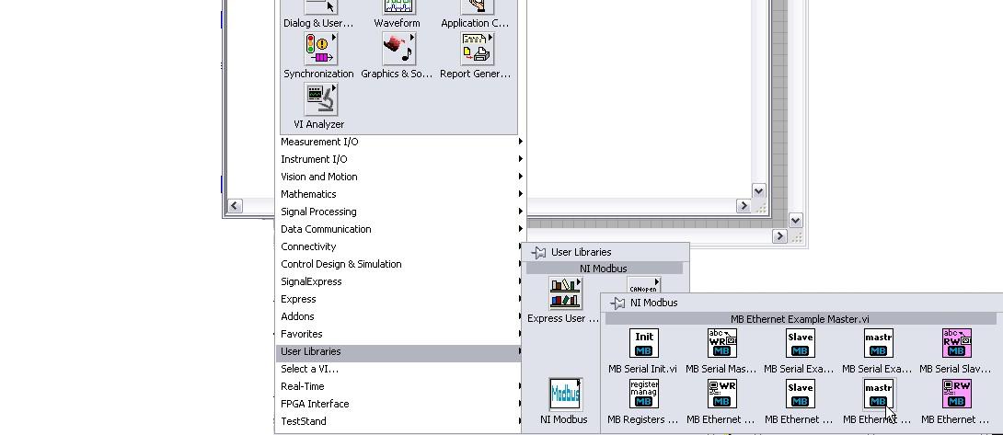The height and width of the screenshot is (435, 1003).
Task: Expand the Measurement I/O category
Action: (401, 142)
